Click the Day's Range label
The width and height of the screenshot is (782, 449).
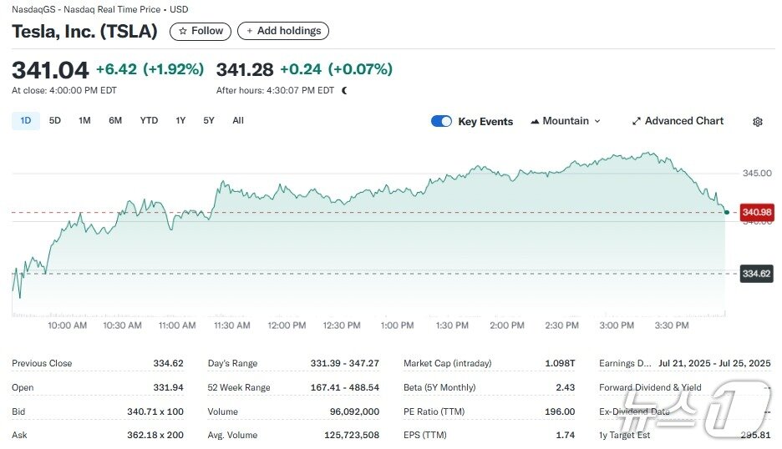tap(232, 363)
